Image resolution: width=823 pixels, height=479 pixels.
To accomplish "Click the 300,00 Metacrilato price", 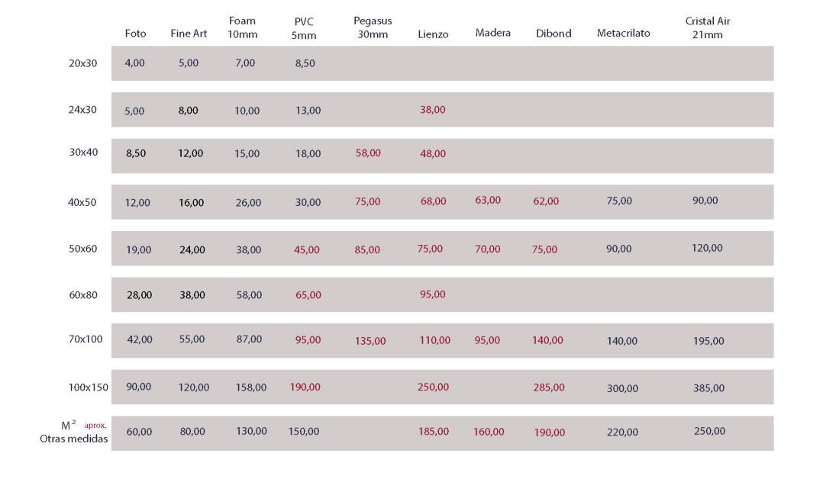I will 622,388.
